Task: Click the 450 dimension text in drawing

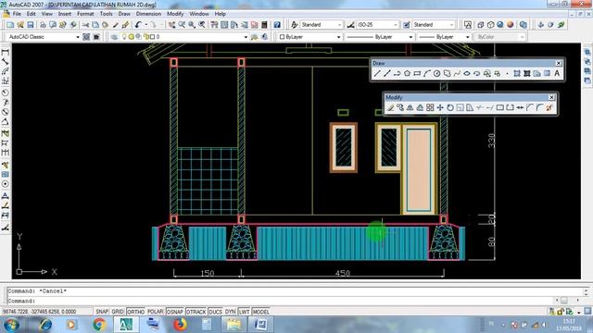Action: click(x=342, y=273)
